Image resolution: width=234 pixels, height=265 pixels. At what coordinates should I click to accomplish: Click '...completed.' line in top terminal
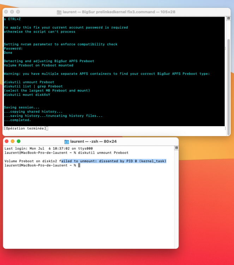point(18,120)
